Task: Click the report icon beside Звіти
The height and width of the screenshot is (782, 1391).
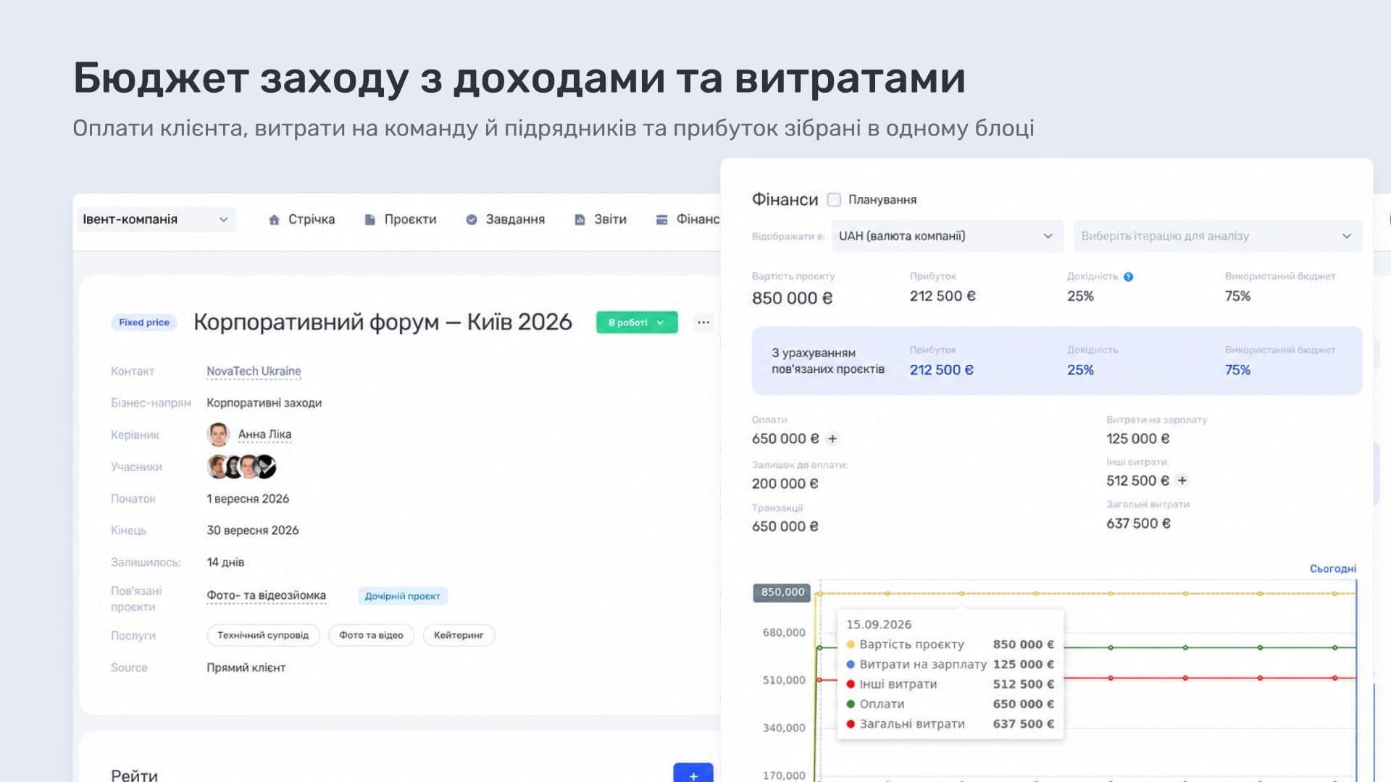Action: click(x=580, y=219)
